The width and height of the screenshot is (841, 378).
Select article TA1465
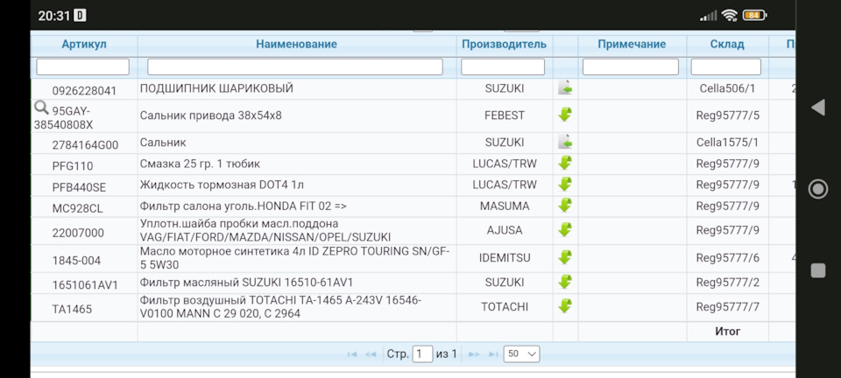pyautogui.click(x=72, y=310)
